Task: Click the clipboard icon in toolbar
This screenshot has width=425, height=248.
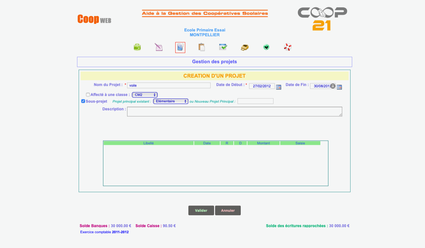Action: point(202,47)
